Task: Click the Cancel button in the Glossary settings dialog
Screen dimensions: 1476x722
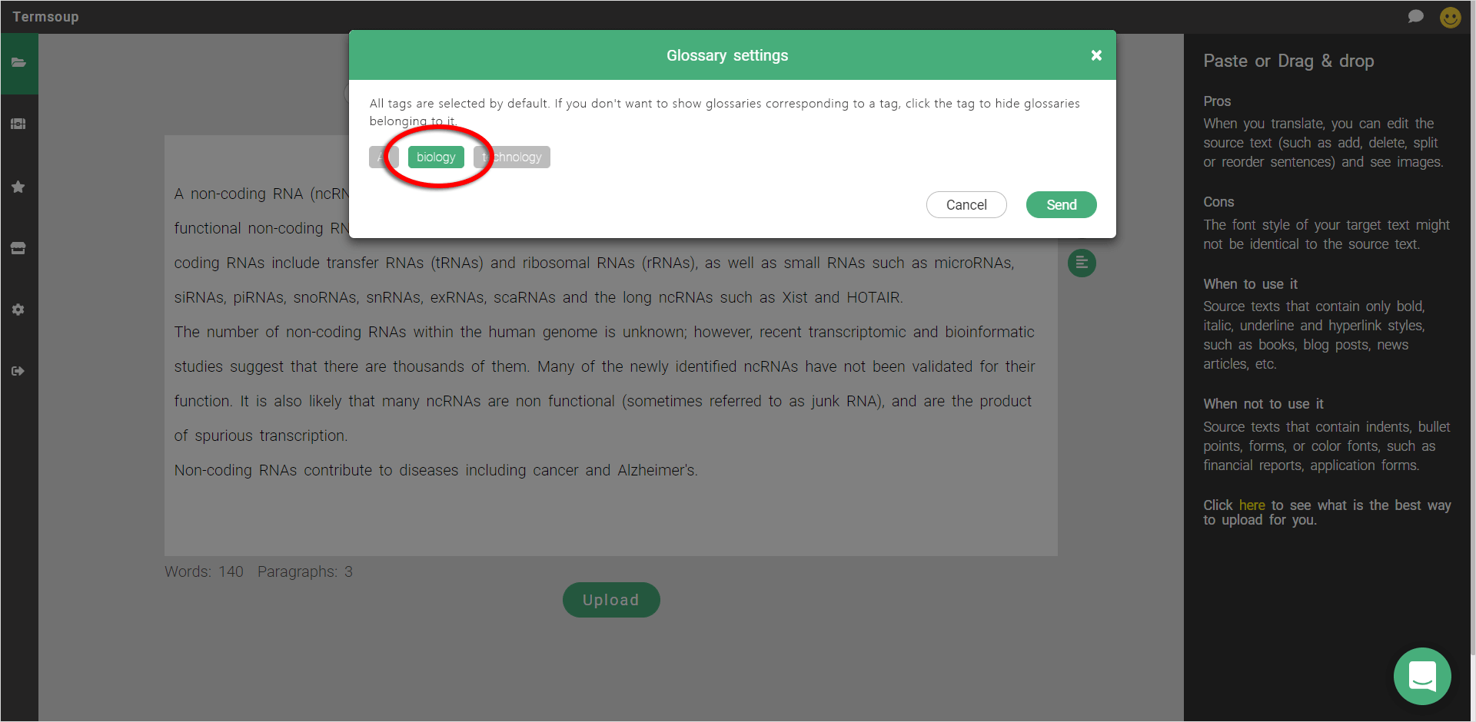Action: point(966,204)
